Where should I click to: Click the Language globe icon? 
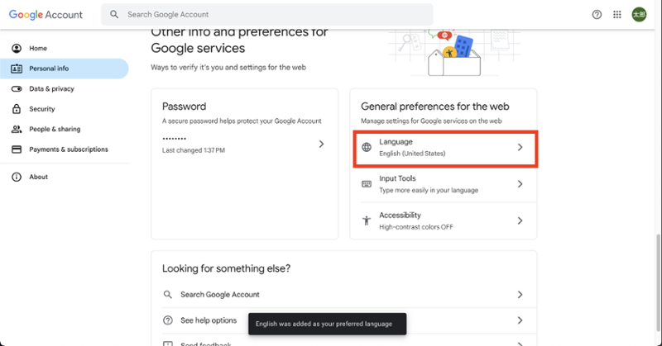(367, 147)
